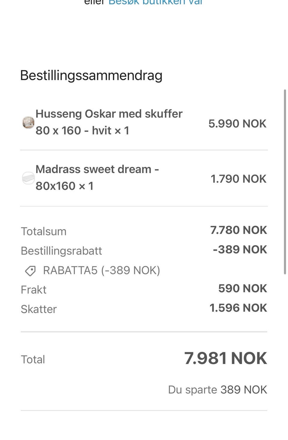The height and width of the screenshot is (440, 288).
Task: Click the vertical scrollbar on the right
Action: (285, 182)
